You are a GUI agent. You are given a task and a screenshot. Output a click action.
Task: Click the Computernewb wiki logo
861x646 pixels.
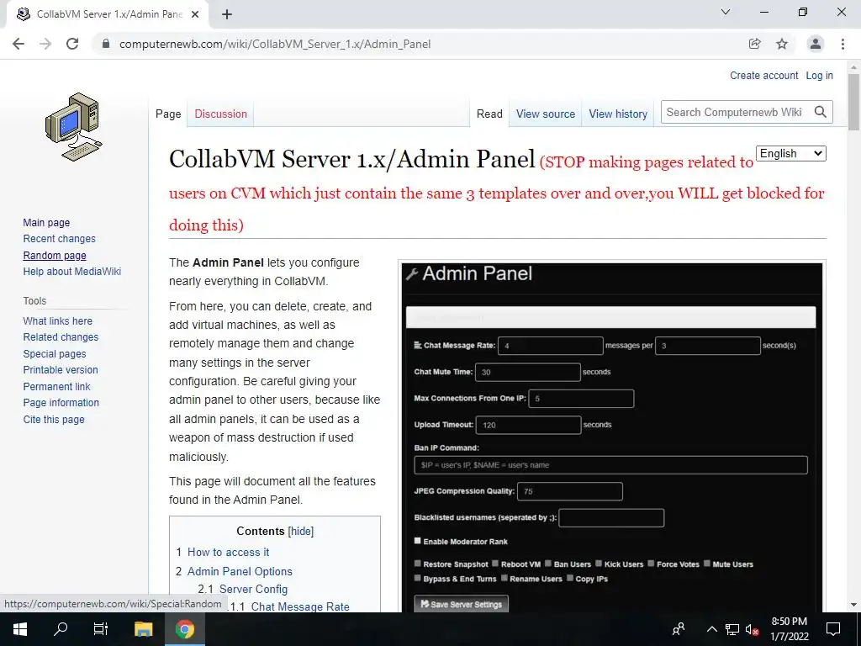(x=74, y=127)
